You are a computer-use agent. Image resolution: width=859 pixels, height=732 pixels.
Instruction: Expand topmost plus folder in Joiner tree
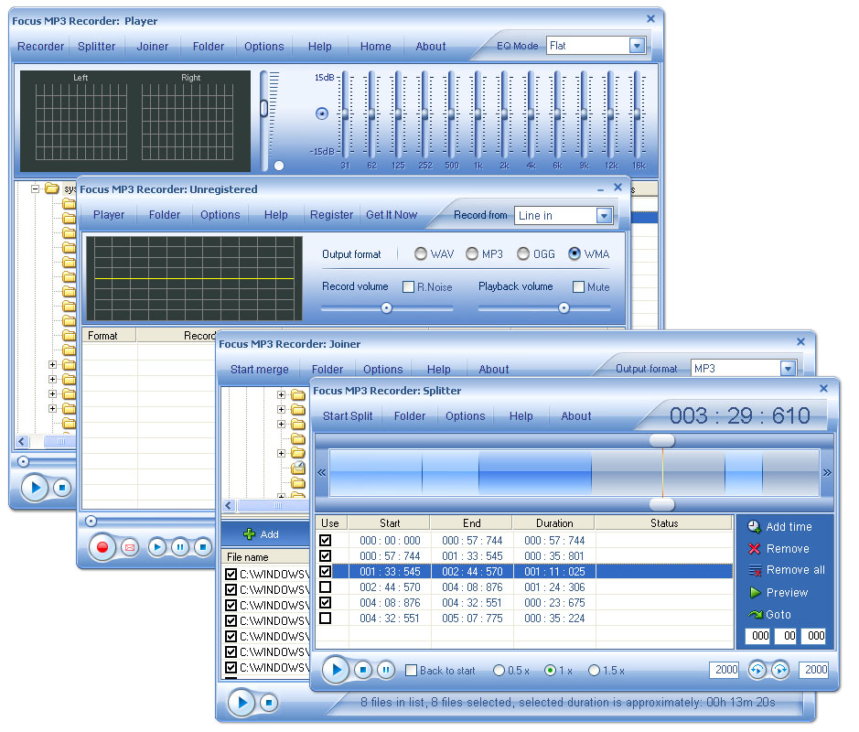pyautogui.click(x=281, y=394)
